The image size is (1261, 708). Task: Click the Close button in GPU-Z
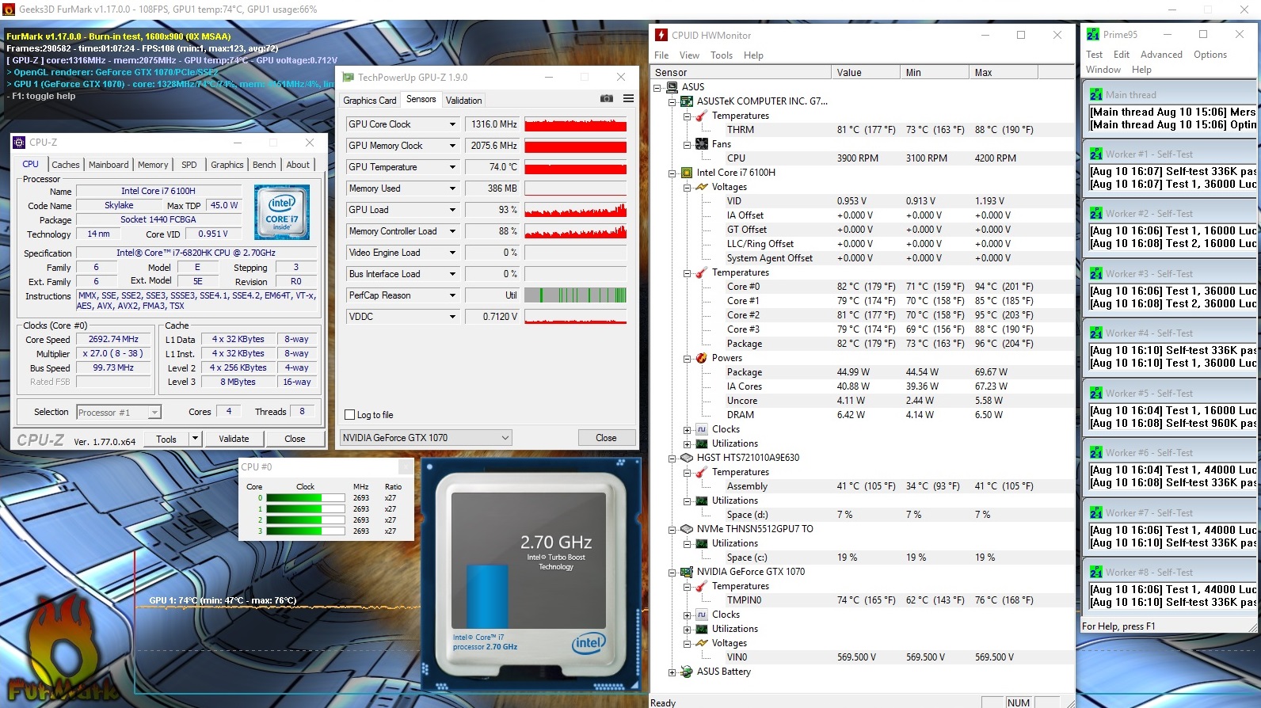(x=606, y=438)
